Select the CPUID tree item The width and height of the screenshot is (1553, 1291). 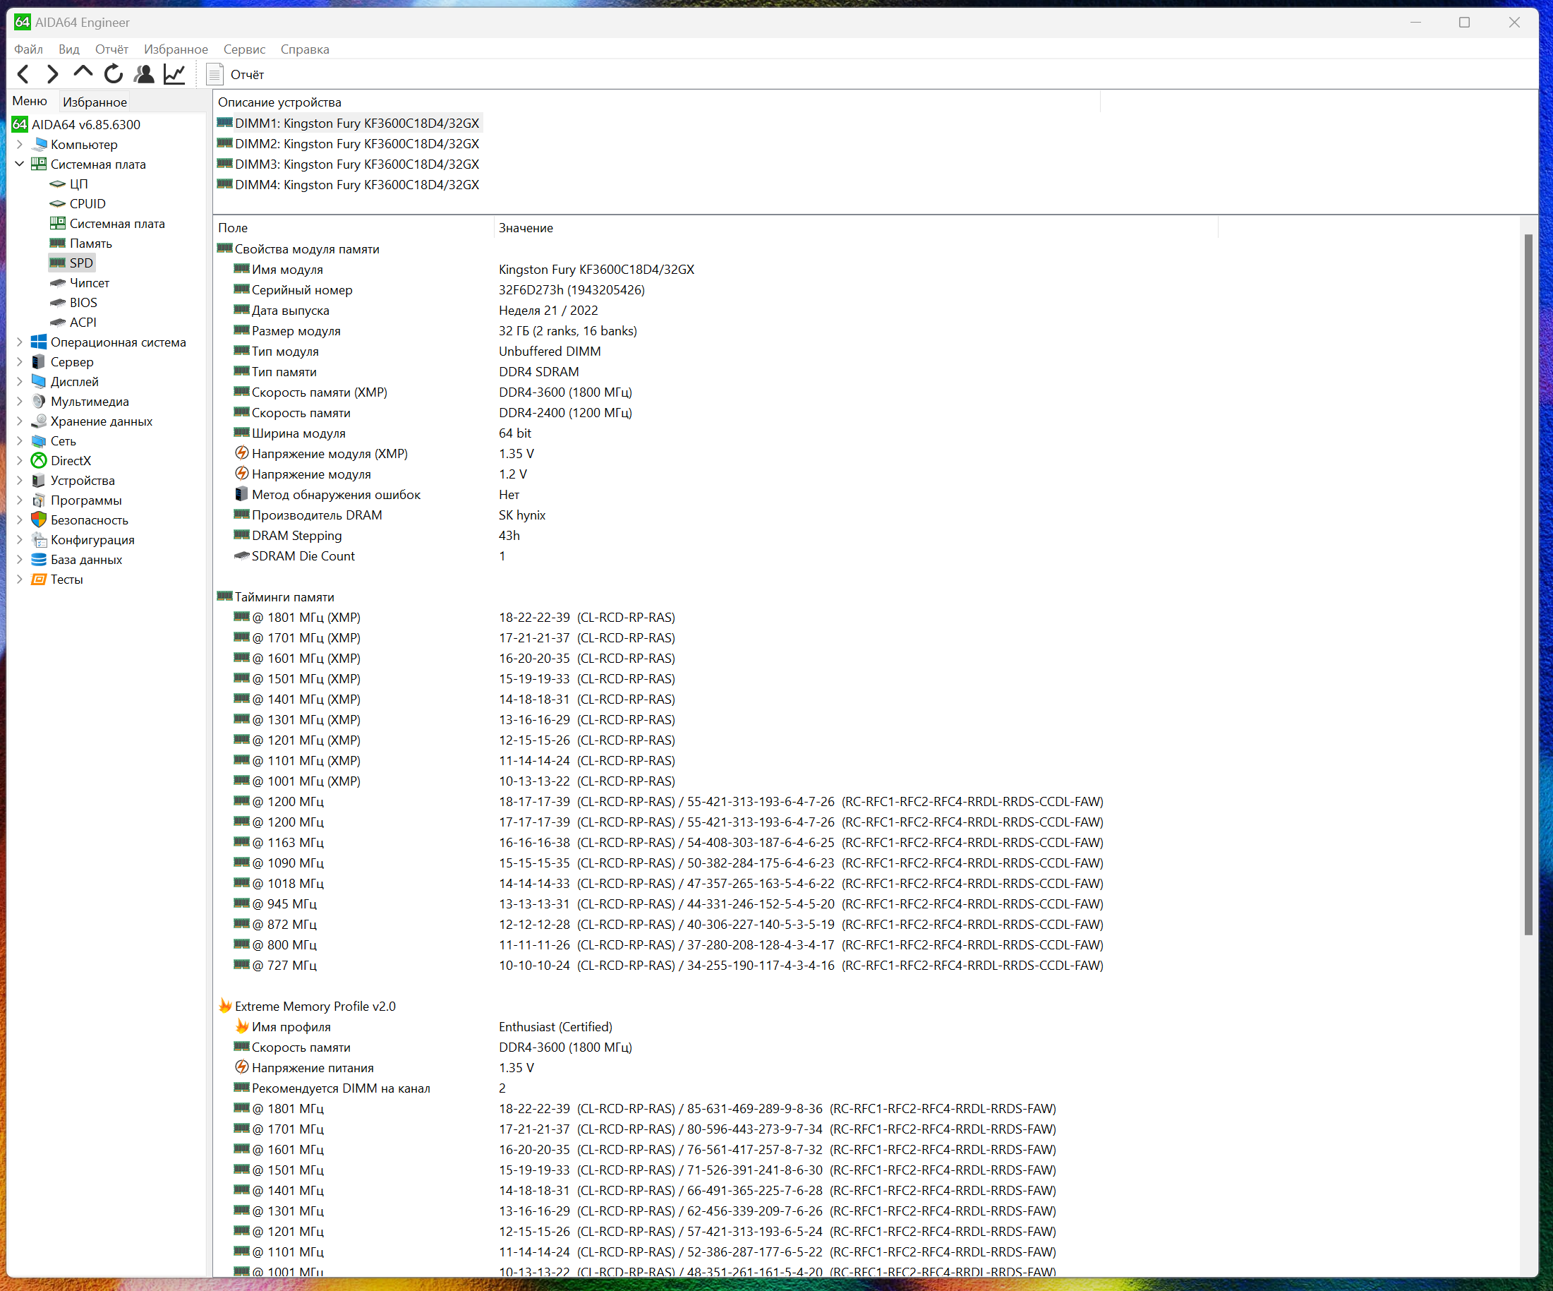87,203
